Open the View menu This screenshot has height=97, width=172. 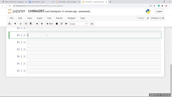(x=29, y=18)
